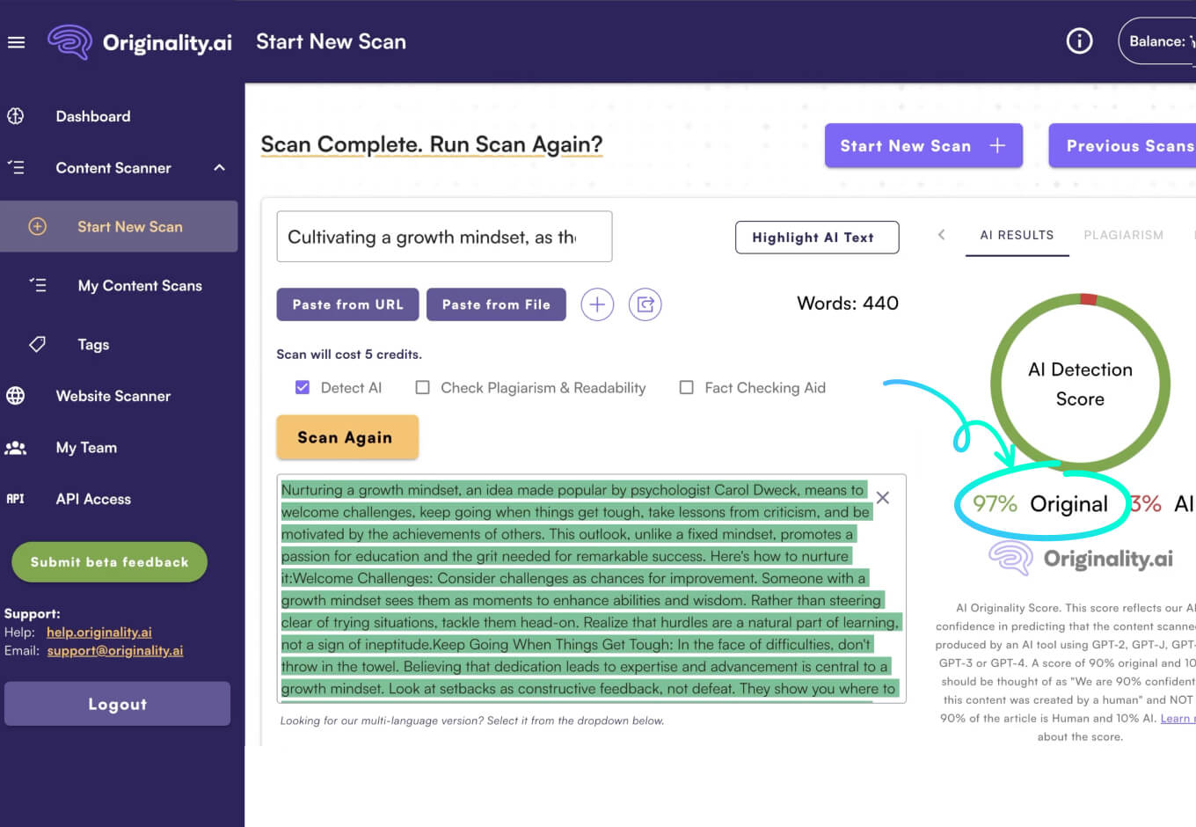Open My Team page

(x=86, y=448)
